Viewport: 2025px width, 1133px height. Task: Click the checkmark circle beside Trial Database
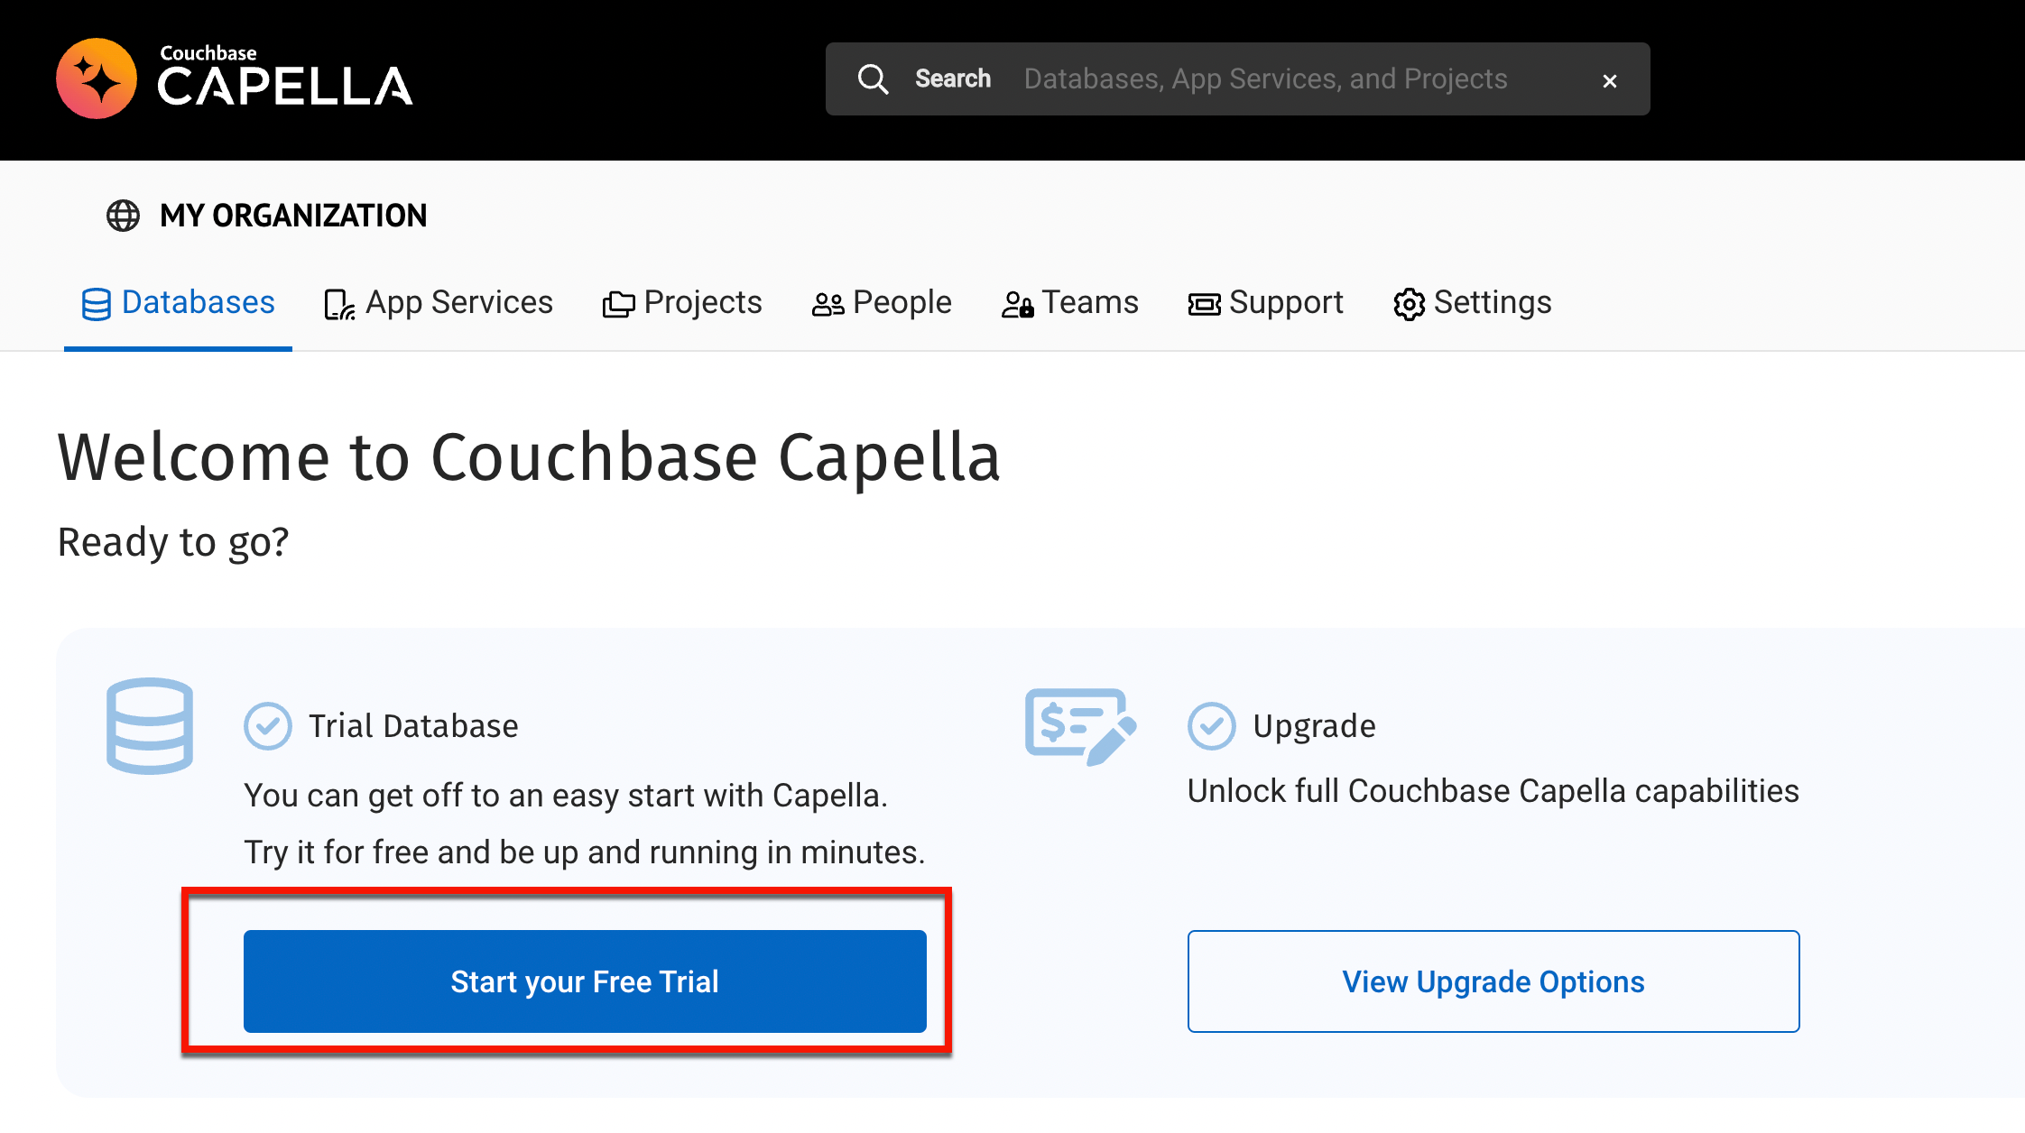tap(268, 726)
